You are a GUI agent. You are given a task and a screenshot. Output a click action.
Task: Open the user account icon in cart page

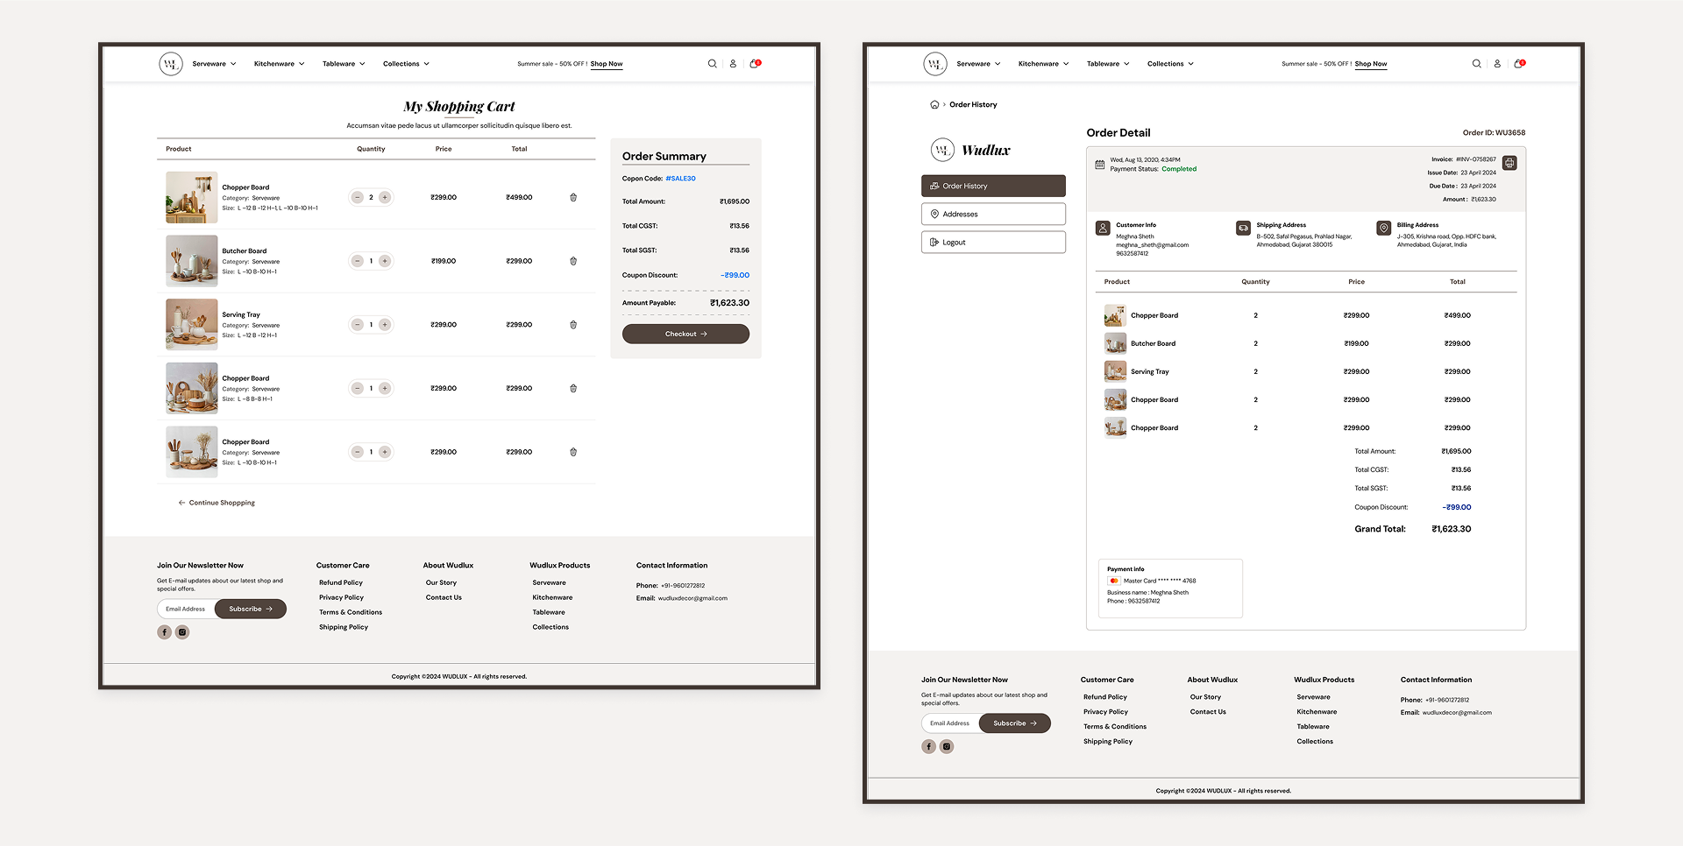pos(733,64)
